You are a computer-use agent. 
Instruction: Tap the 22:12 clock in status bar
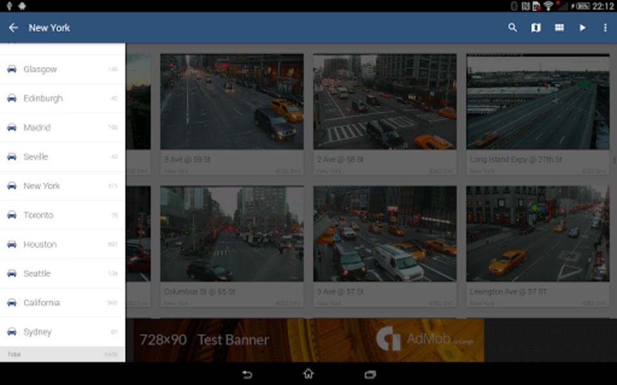(603, 6)
